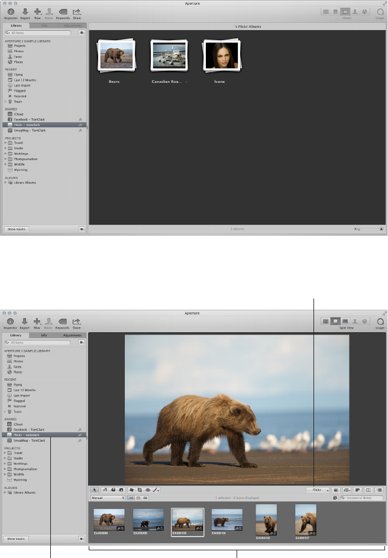Enter full screen in the Split View window

[x=384, y=313]
